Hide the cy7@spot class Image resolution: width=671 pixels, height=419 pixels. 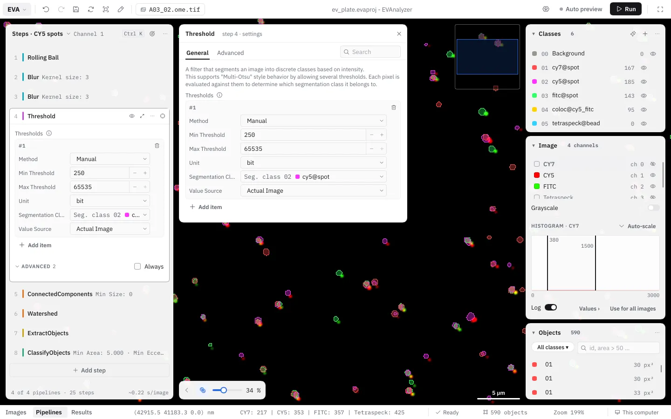pos(644,68)
